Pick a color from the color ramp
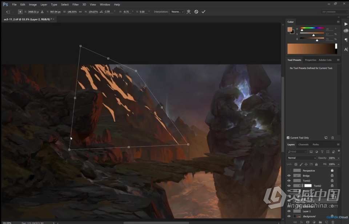Viewport: 349px width, 224px height. click(312, 49)
